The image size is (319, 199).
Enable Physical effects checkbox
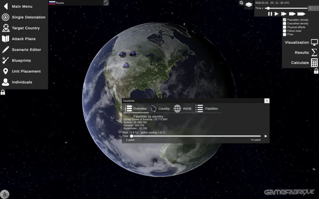click(x=284, y=27)
